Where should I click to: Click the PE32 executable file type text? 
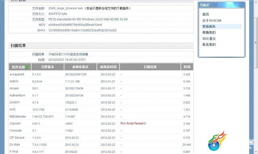[88, 19]
